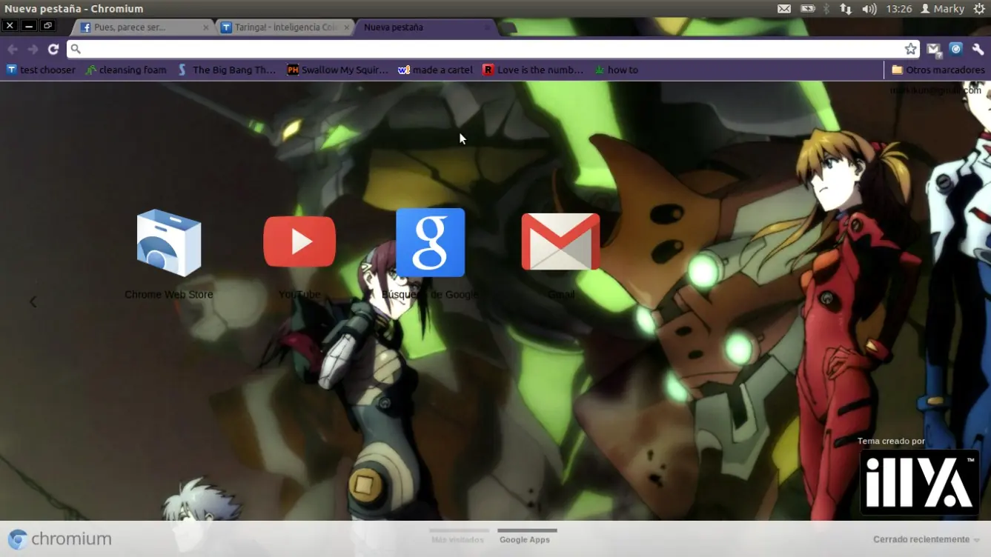
Task: Open the 'Love is the numb...' bookmark
Action: tap(533, 70)
